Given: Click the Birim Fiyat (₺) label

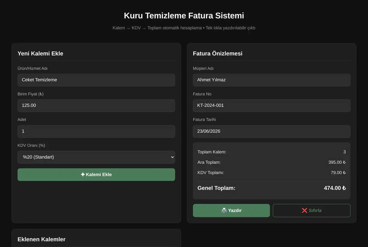Looking at the screenshot, I should click(x=31, y=94).
